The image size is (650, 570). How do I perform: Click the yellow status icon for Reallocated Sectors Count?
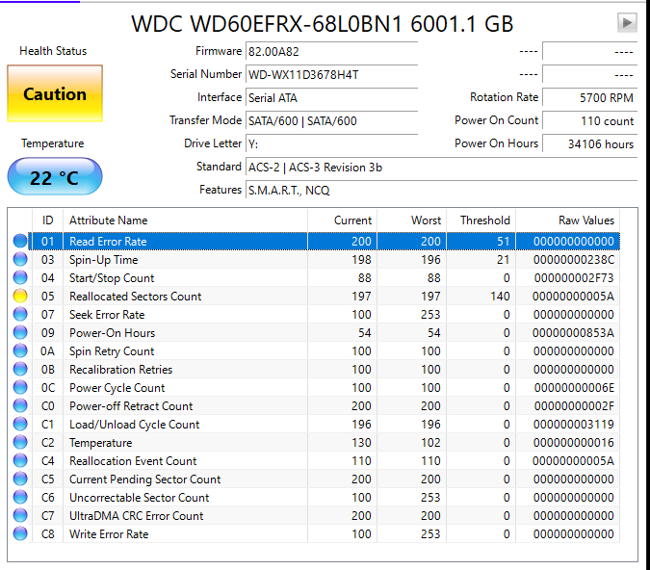point(20,297)
